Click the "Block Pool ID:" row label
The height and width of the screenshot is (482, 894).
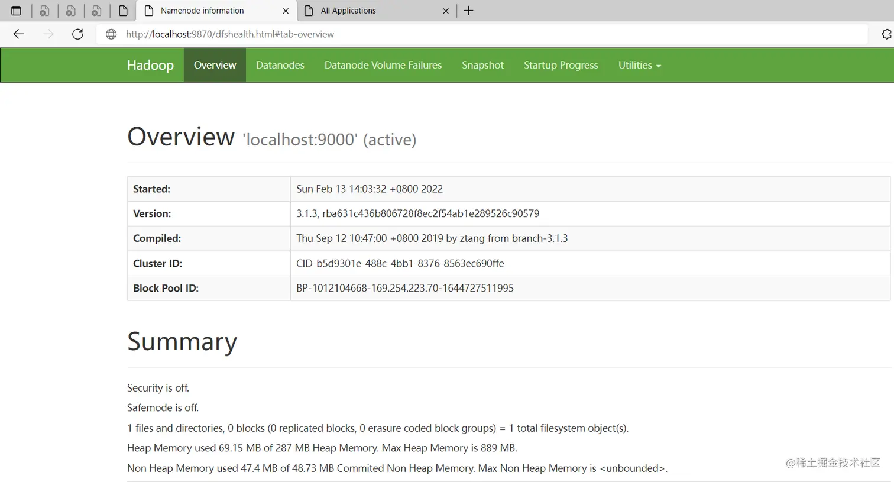[166, 289]
